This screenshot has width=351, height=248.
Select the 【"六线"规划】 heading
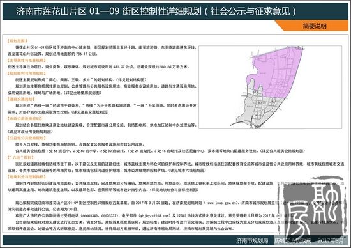(x=20, y=157)
